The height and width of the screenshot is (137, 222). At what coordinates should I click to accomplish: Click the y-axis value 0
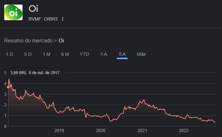click(5, 126)
